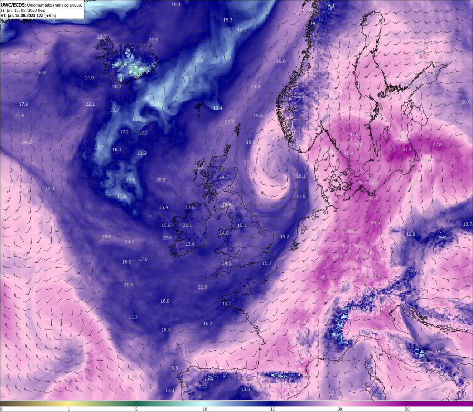This screenshot has width=473, height=412.
Task: Click the 15.6 value west of Ireland
Action: [x=166, y=225]
